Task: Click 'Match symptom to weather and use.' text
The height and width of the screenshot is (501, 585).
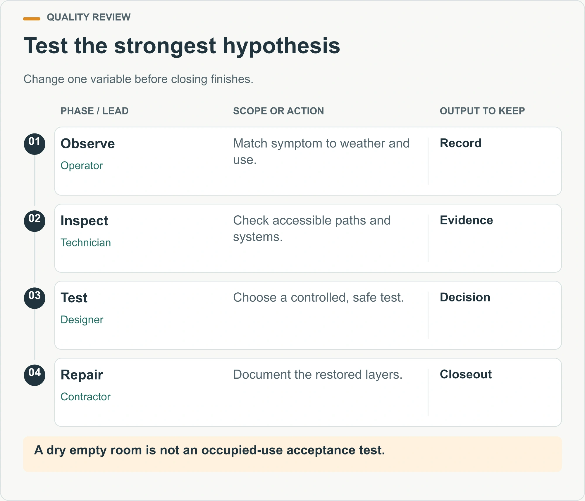Action: (321, 152)
